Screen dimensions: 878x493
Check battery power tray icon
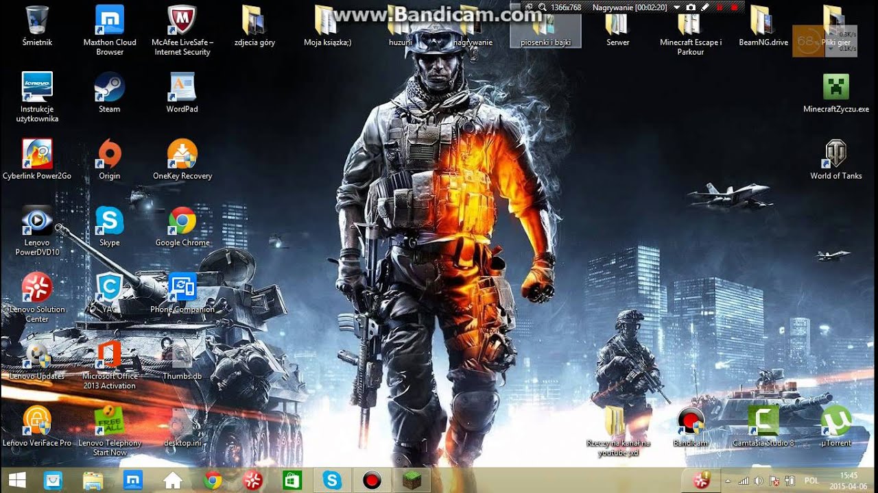point(789,481)
